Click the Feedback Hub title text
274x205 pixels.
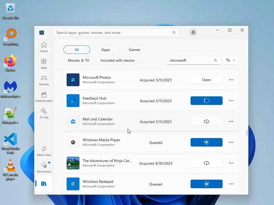(94, 98)
